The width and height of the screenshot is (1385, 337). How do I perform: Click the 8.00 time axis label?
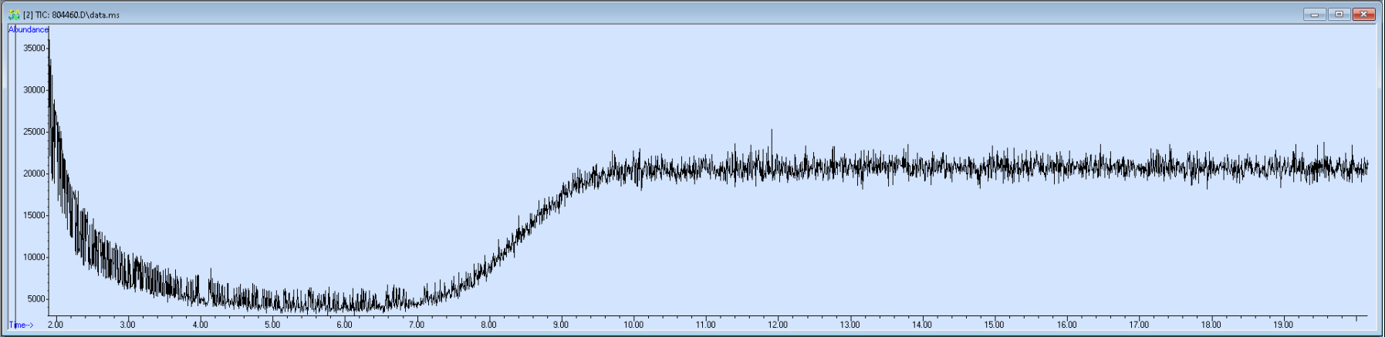[x=488, y=325]
